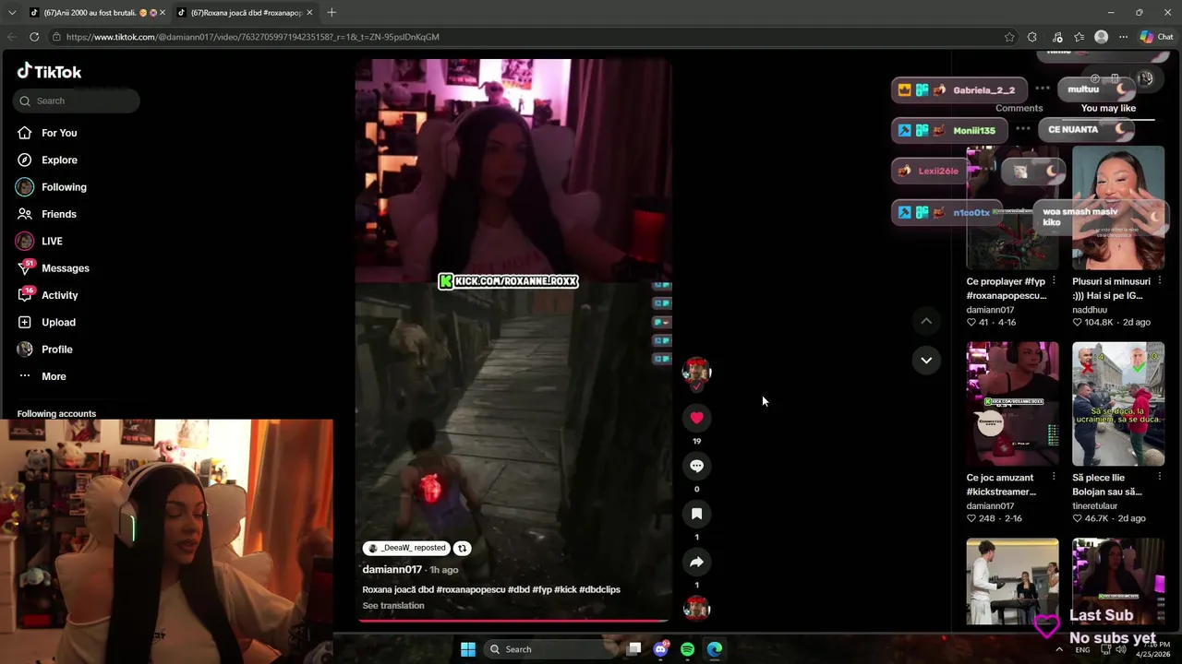Bookmark the video to favorites
The width and height of the screenshot is (1182, 664).
click(696, 514)
